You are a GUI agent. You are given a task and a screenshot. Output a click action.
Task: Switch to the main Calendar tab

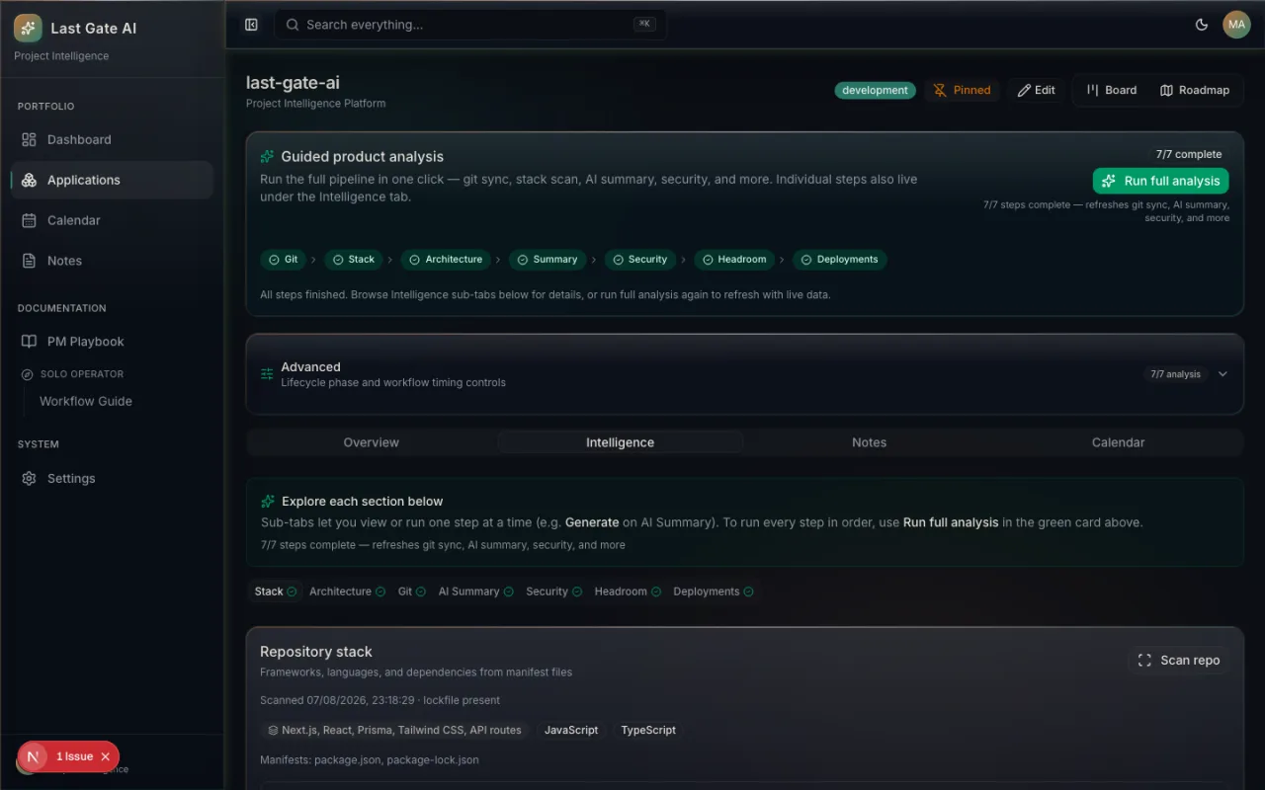coord(1118,442)
